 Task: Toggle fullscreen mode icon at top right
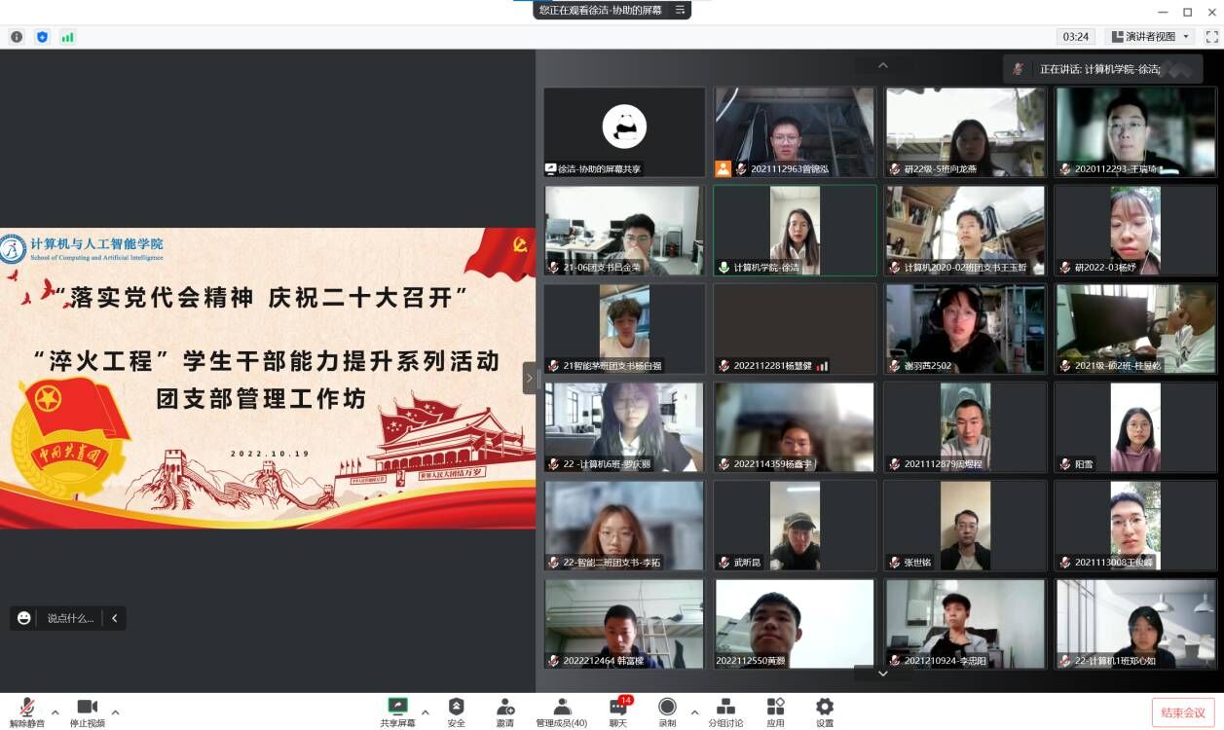[x=1211, y=37]
